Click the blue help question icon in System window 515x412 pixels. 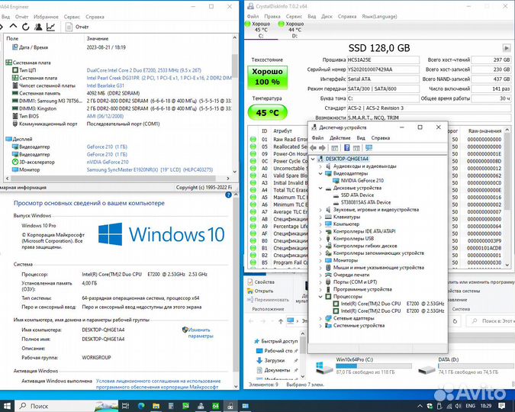tap(229, 195)
